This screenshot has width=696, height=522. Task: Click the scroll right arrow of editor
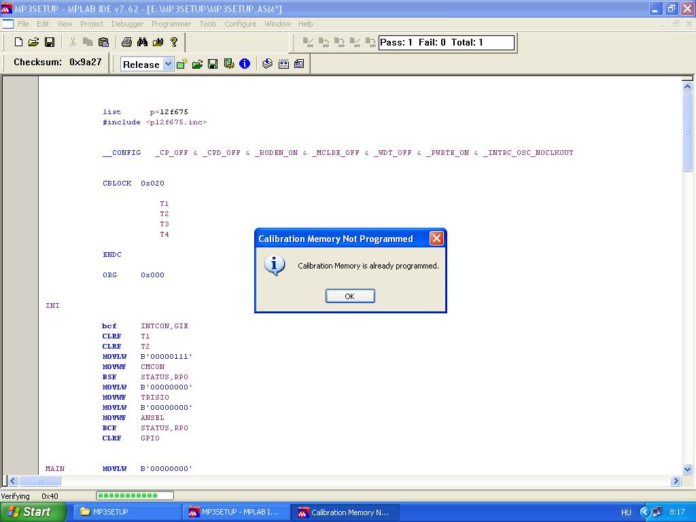click(x=676, y=481)
